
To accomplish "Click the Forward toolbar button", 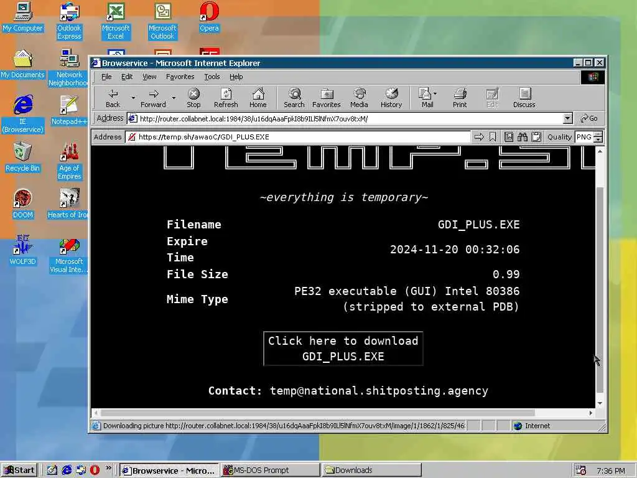I will pos(153,98).
